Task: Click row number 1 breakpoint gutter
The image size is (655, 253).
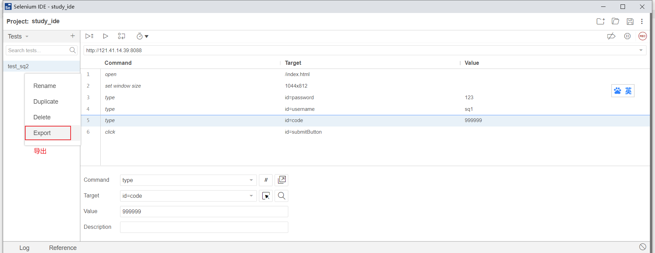Action: 88,74
